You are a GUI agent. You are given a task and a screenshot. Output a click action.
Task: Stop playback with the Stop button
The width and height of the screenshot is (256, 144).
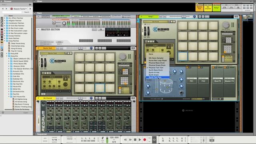135,140
